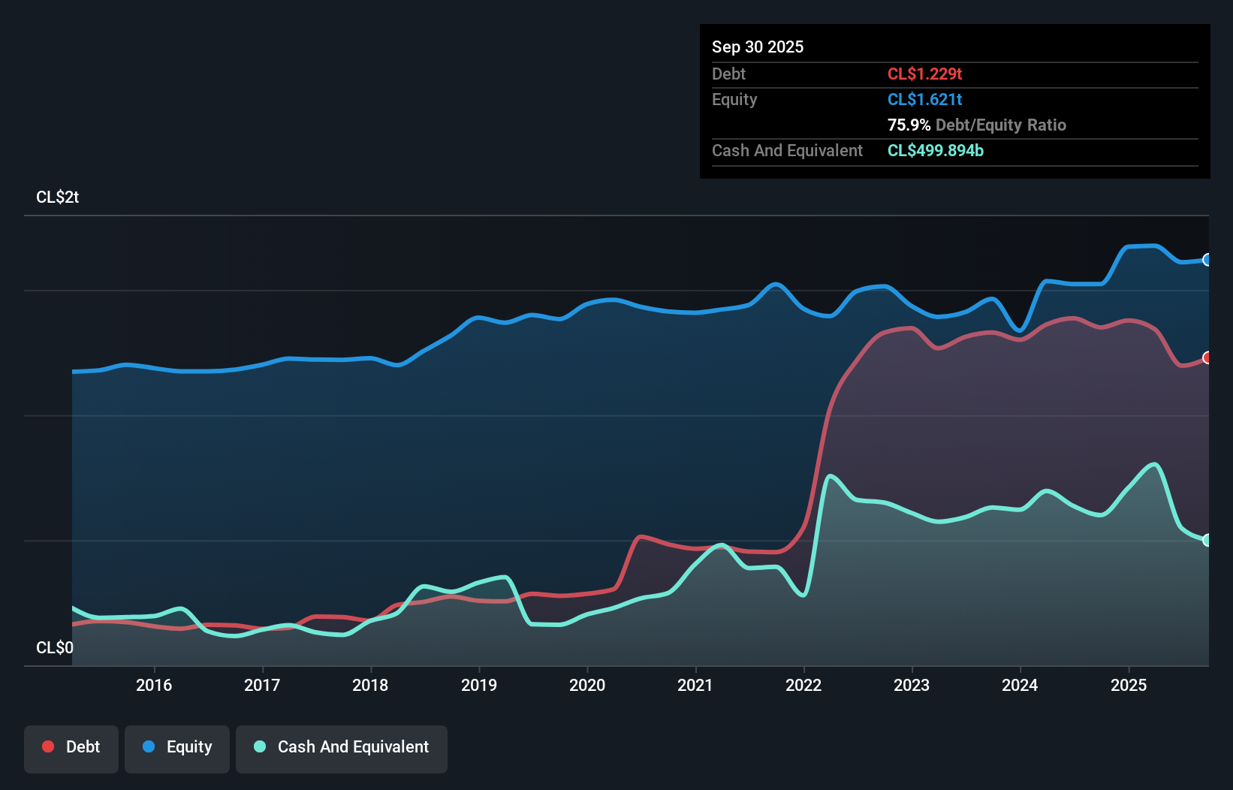Click the teal Cash And Equivalent legend dot
Screen dimensions: 1233x790
(x=260, y=746)
